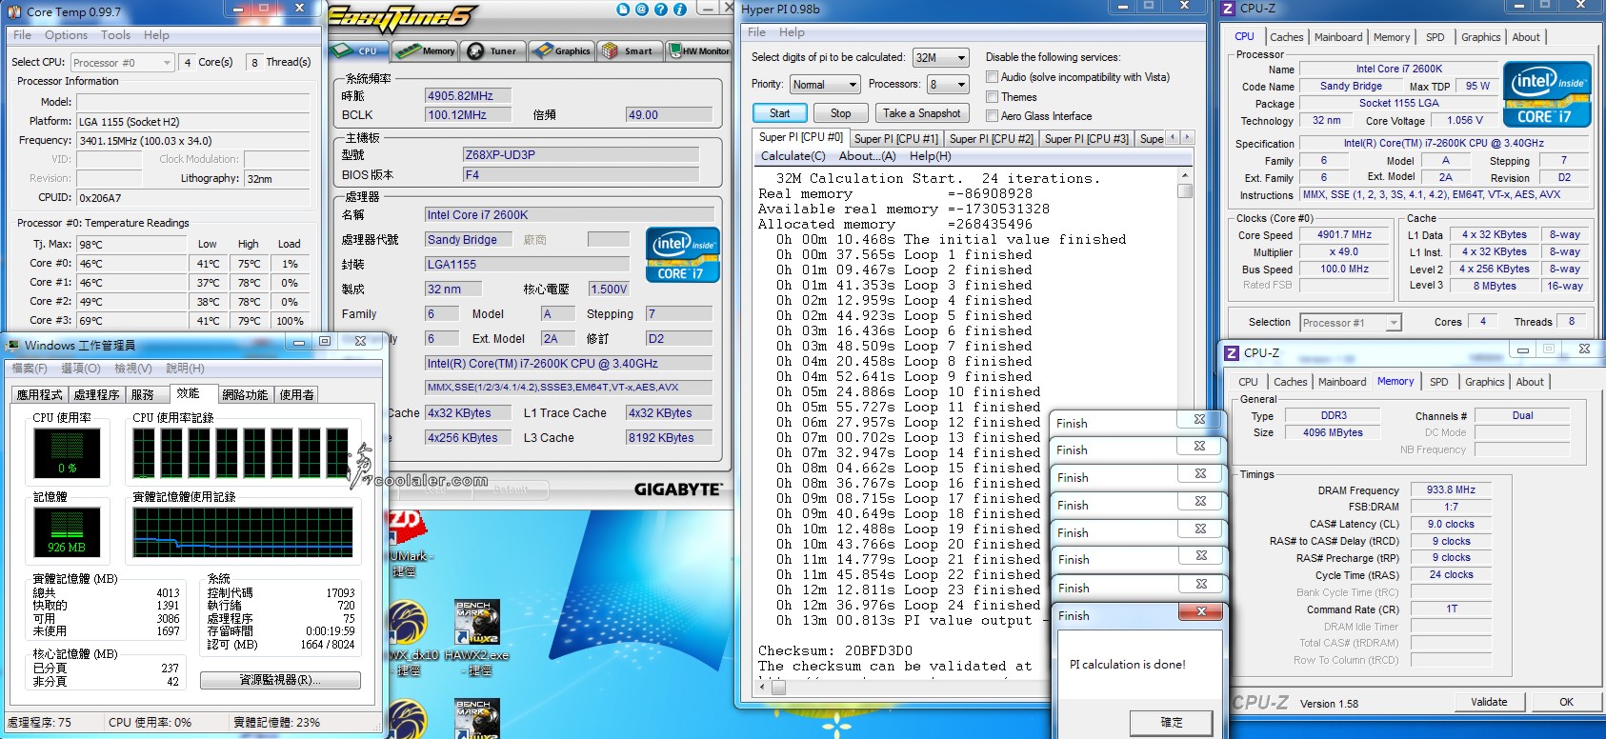This screenshot has height=739, width=1606.
Task: Click the upper CPU-Z title bar icon
Action: (x=1229, y=8)
